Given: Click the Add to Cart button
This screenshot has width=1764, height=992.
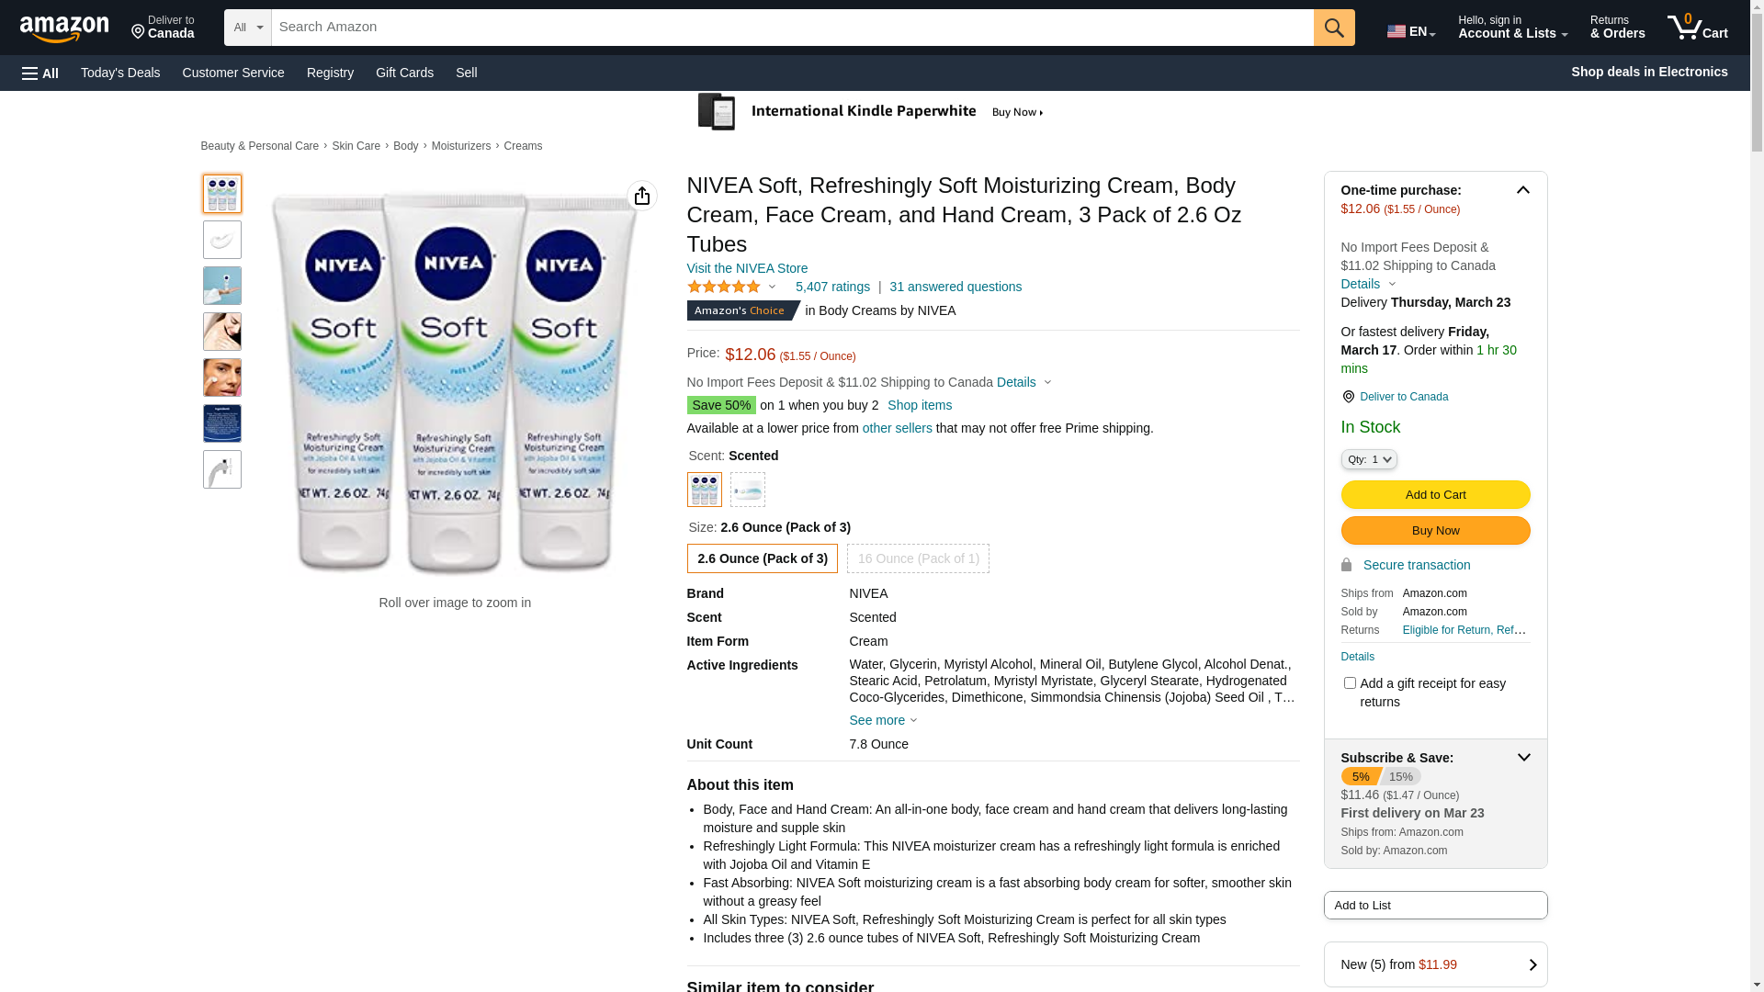Looking at the screenshot, I should (1435, 495).
